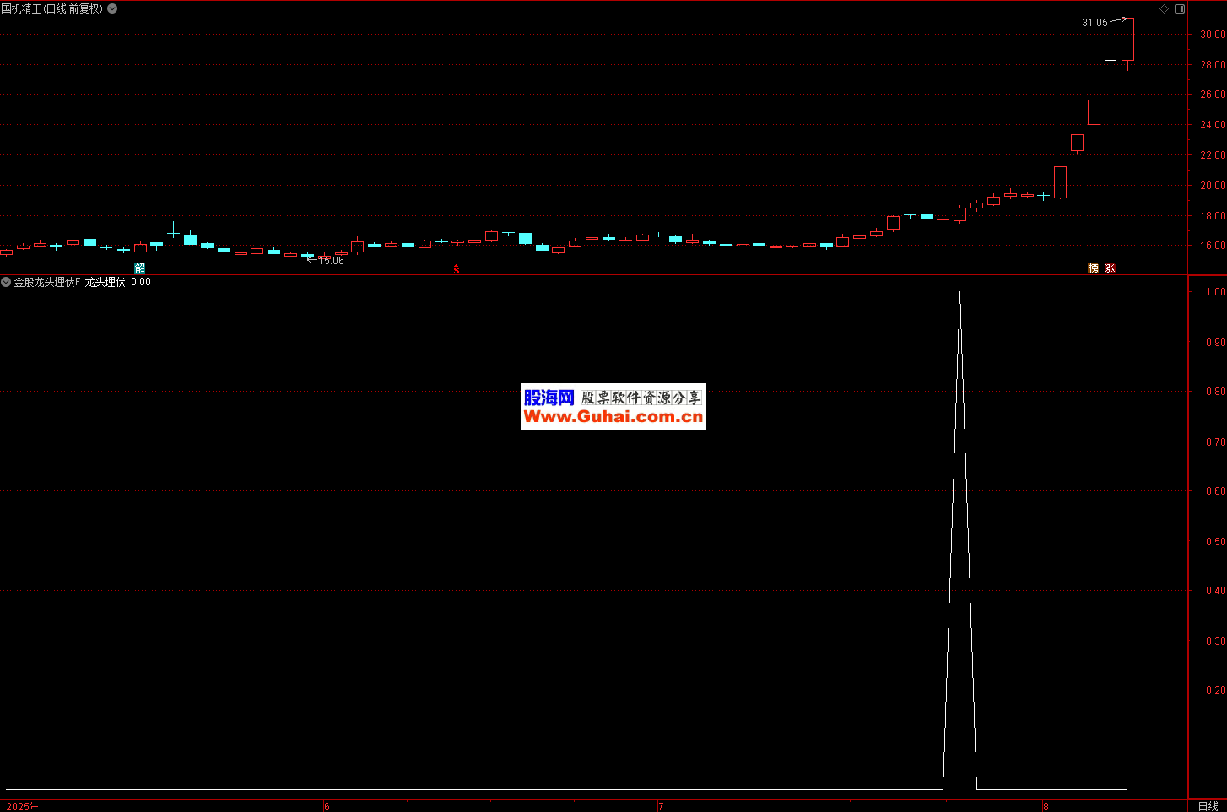Click the month 7 label on time axis
Screen dimensions: 1227x812
click(x=661, y=806)
